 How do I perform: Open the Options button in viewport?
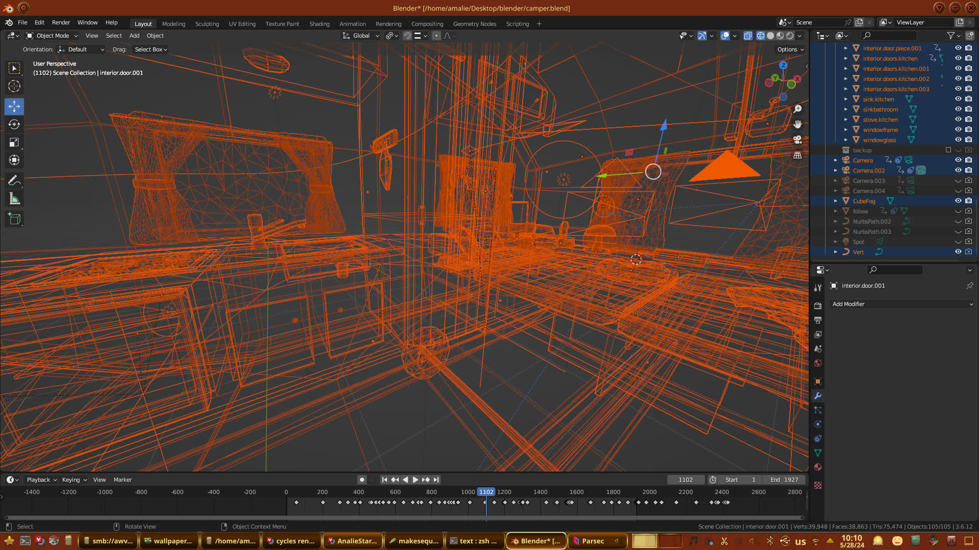point(790,49)
